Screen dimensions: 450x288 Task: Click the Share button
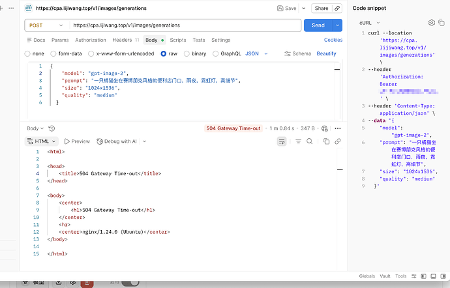tap(322, 8)
